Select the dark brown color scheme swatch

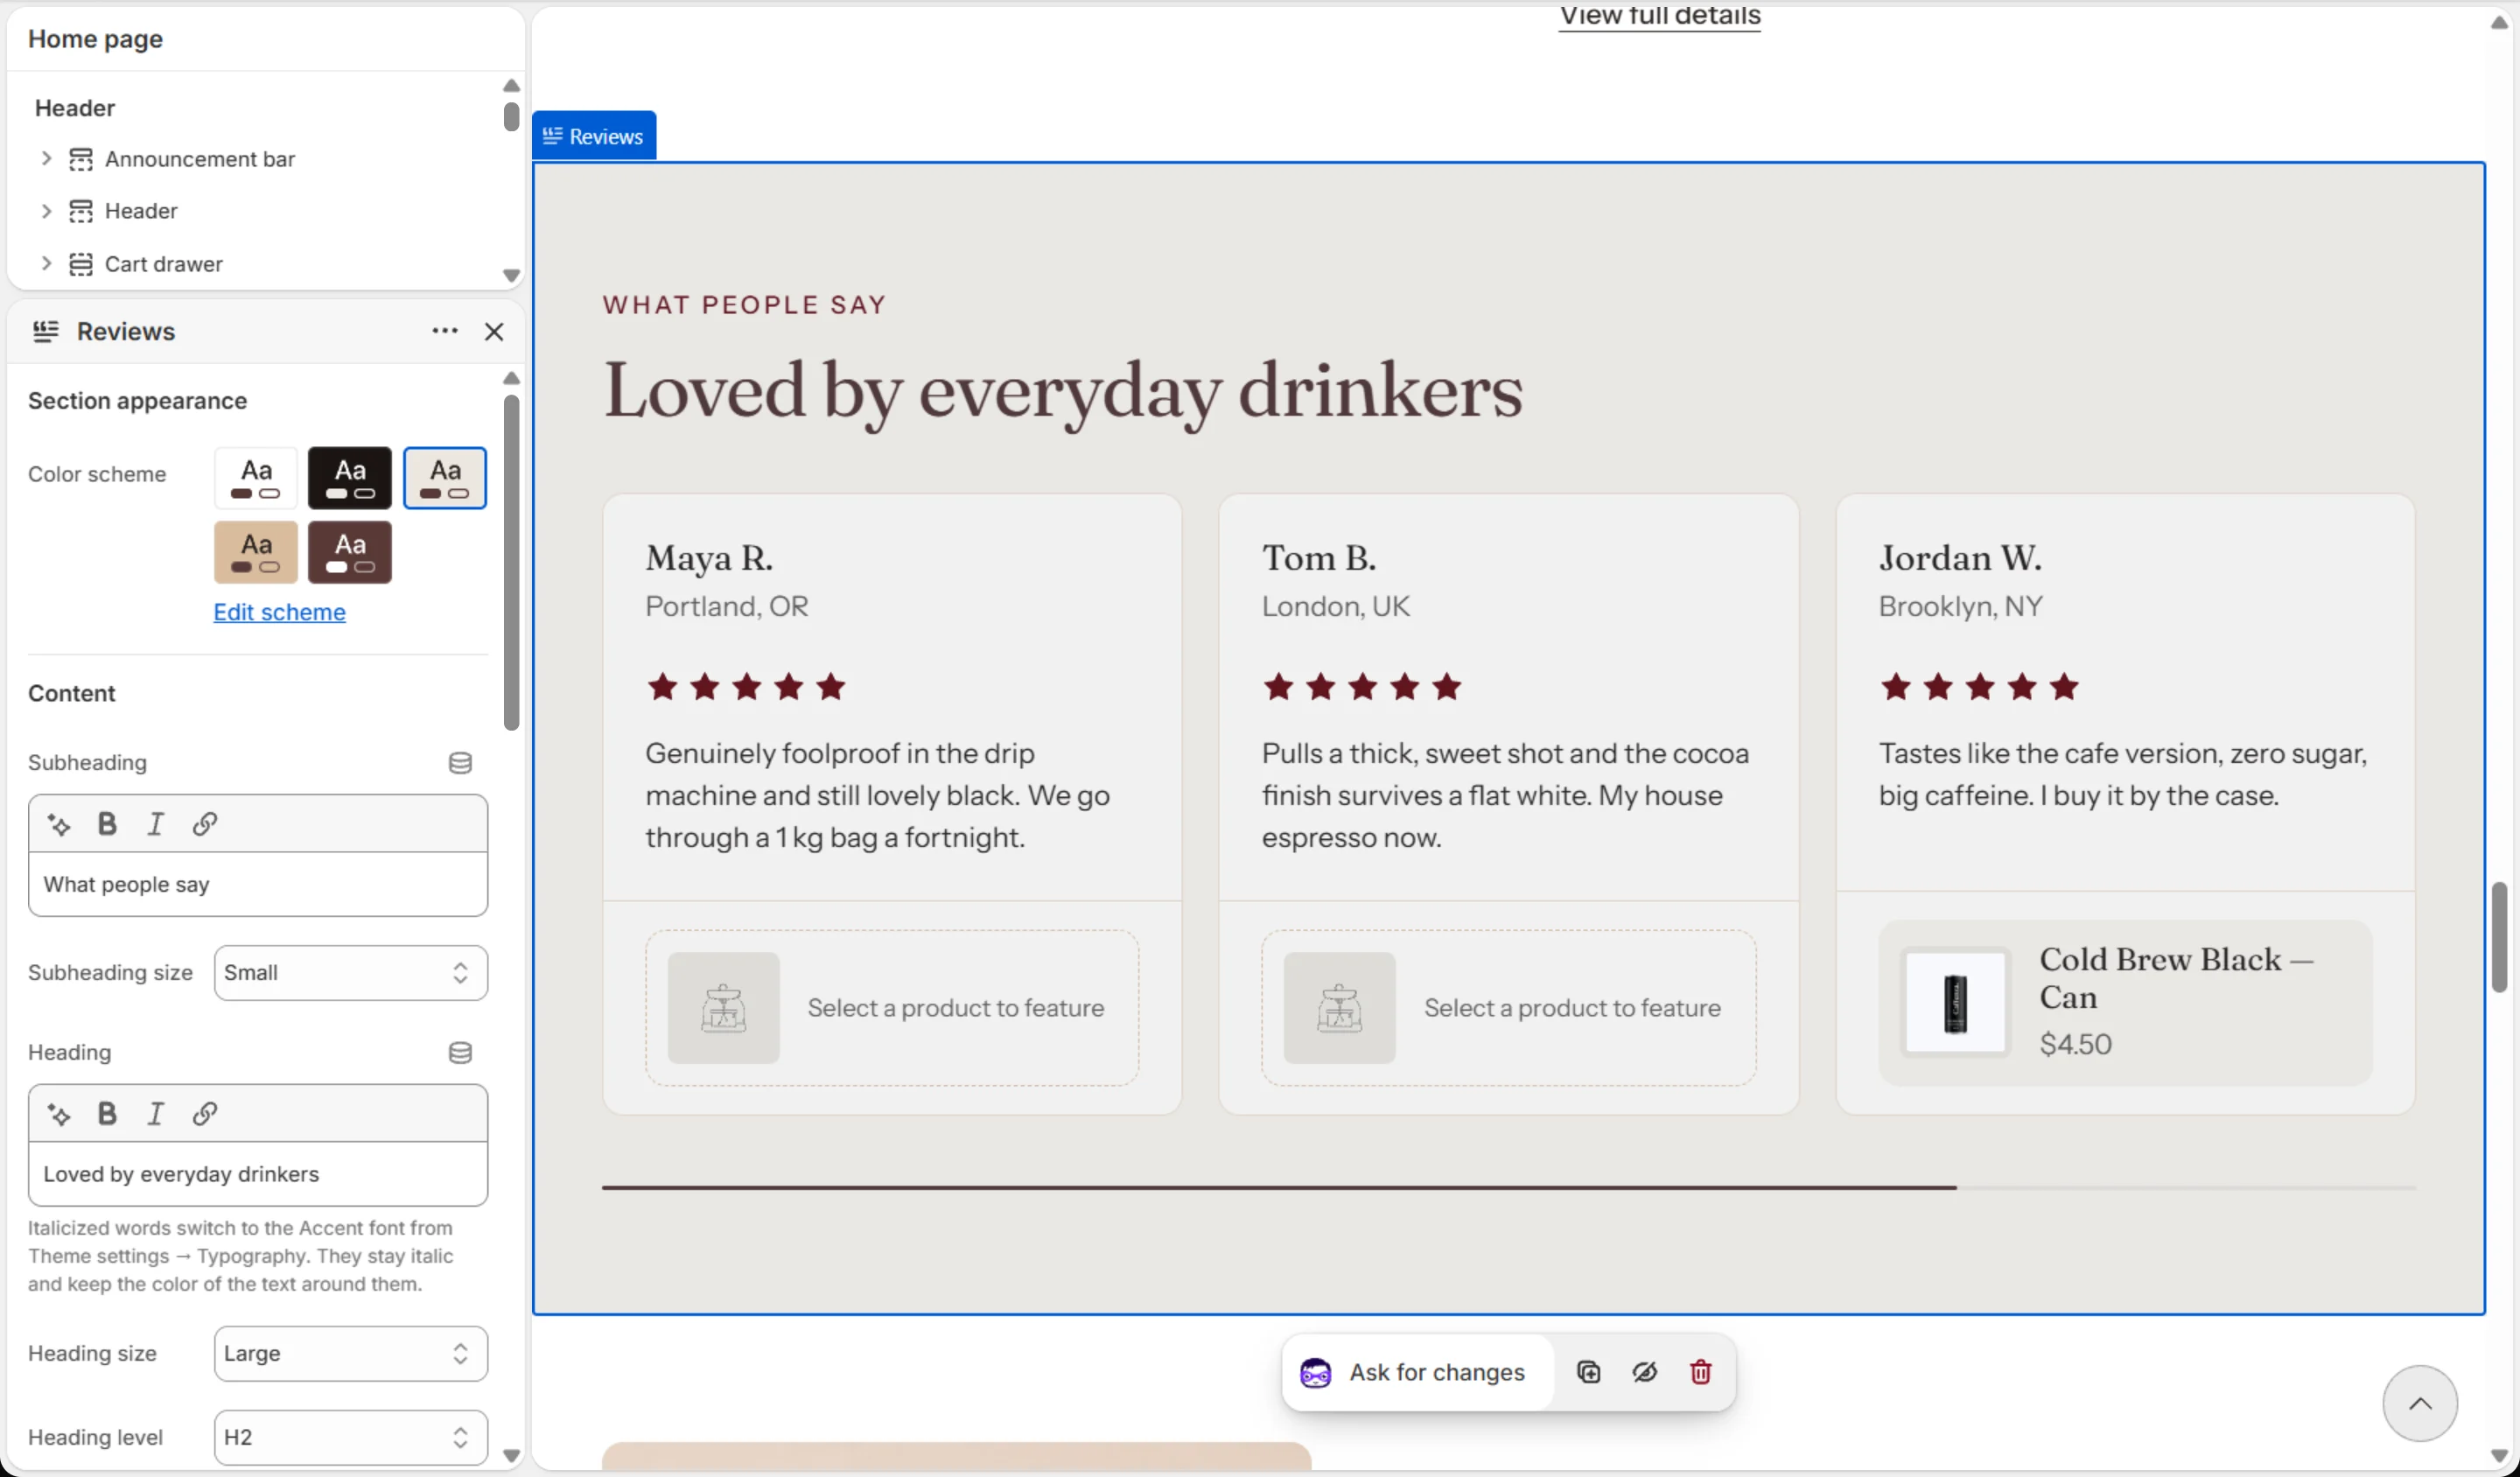pyautogui.click(x=350, y=552)
